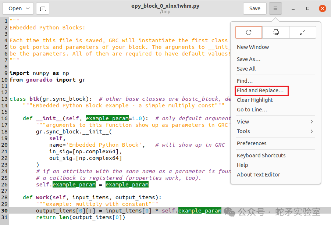Maximize the text editor window
Viewport: 331px width, 225px height.
308,8
